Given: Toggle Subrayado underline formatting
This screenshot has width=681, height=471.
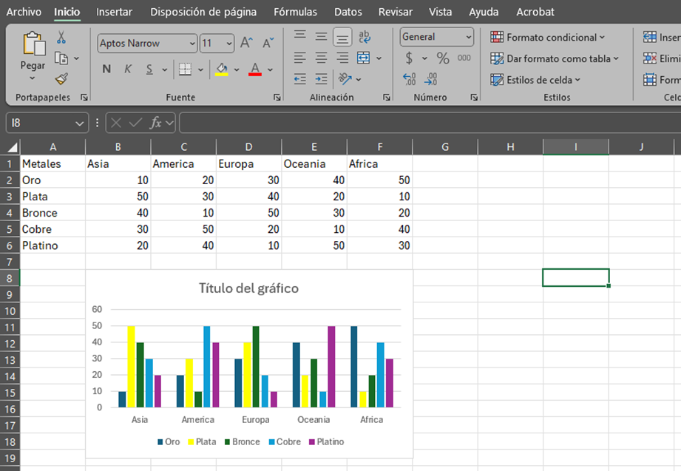Looking at the screenshot, I should pyautogui.click(x=149, y=69).
